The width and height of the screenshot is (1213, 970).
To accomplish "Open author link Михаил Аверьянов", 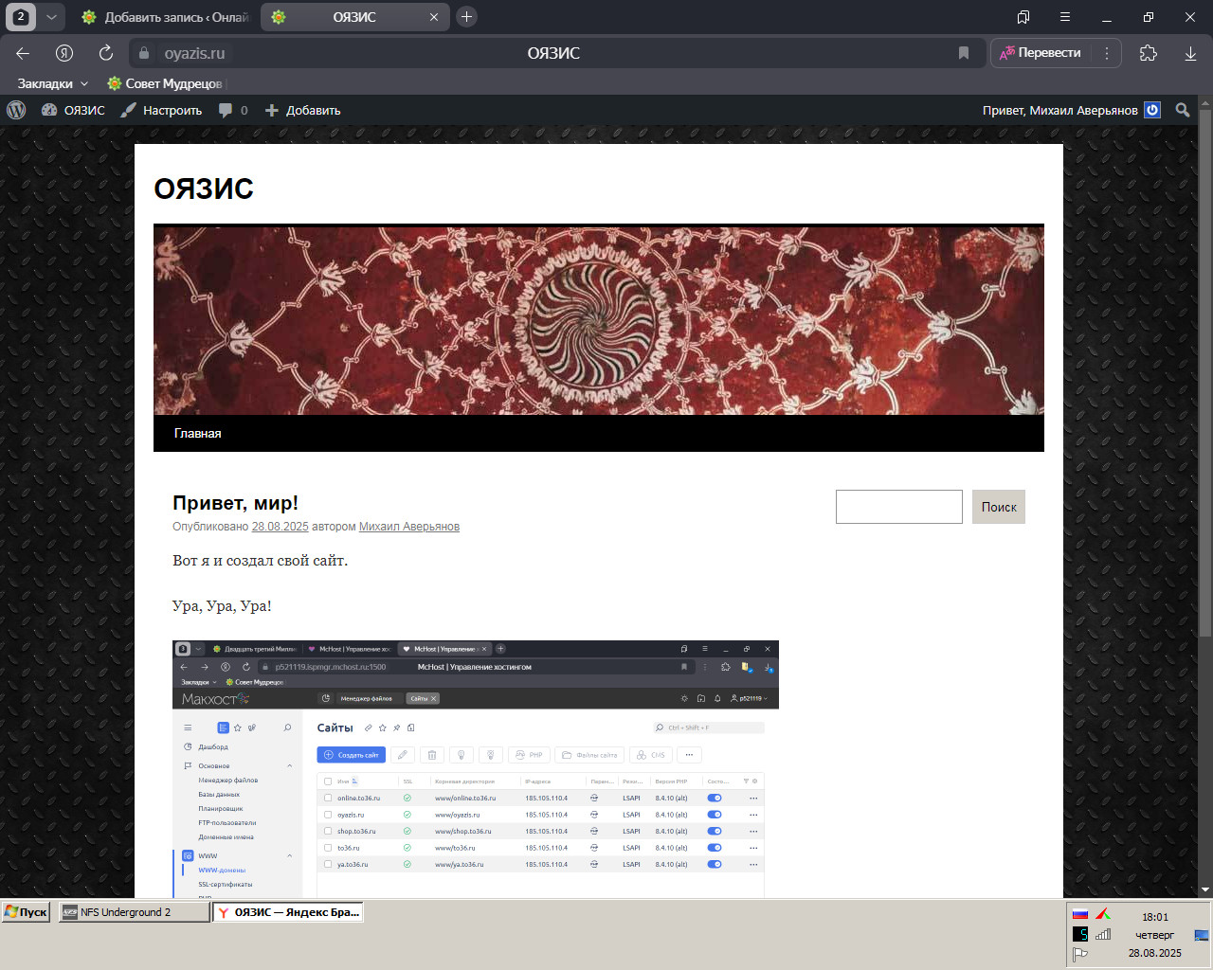I will coord(409,527).
